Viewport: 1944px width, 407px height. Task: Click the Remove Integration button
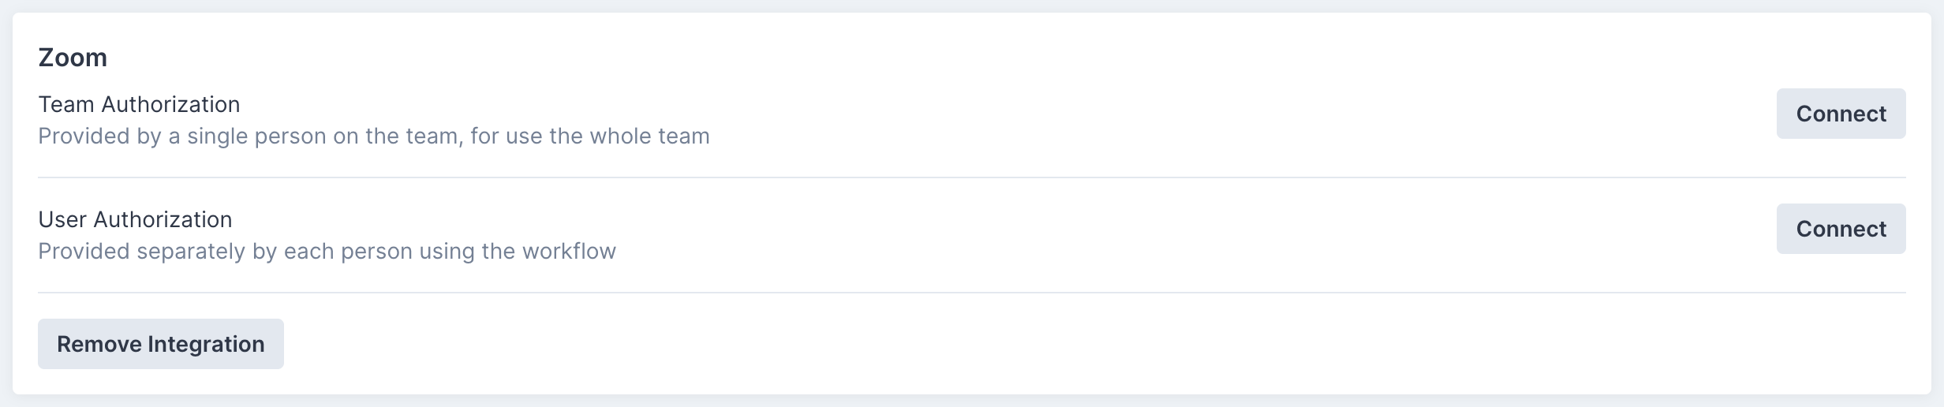coord(160,344)
